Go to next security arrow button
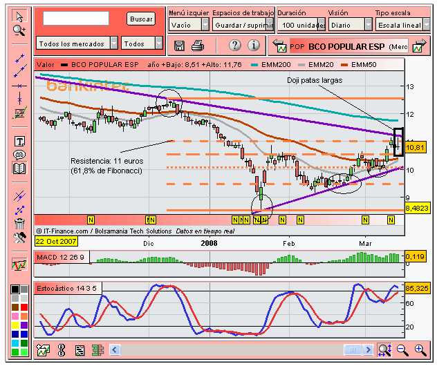Image resolution: width=437 pixels, height=366 pixels. 420,46
